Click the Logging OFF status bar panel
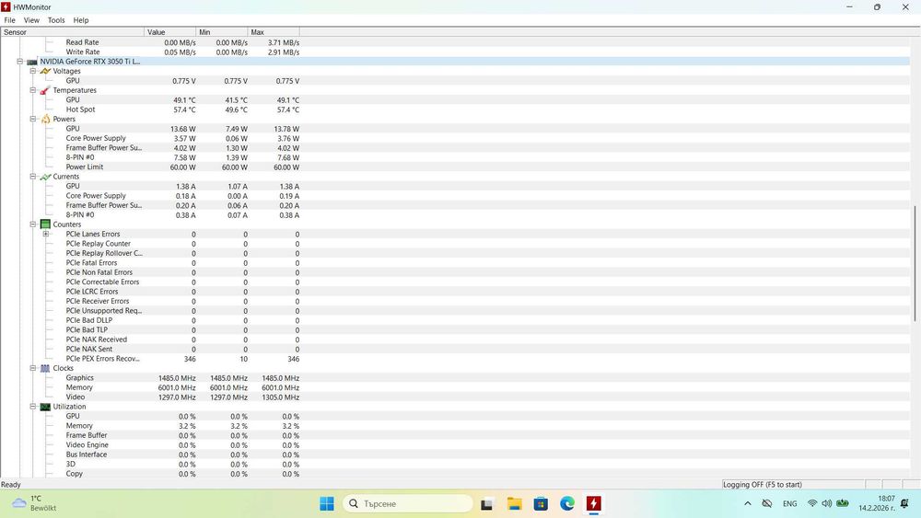The height and width of the screenshot is (518, 921). 793,485
